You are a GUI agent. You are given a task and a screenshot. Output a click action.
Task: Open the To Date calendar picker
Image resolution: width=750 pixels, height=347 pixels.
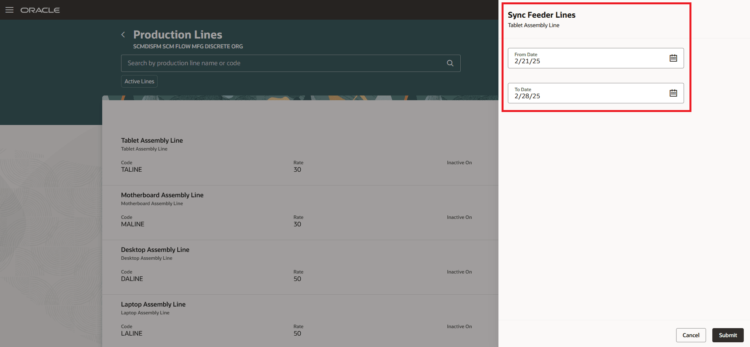673,93
